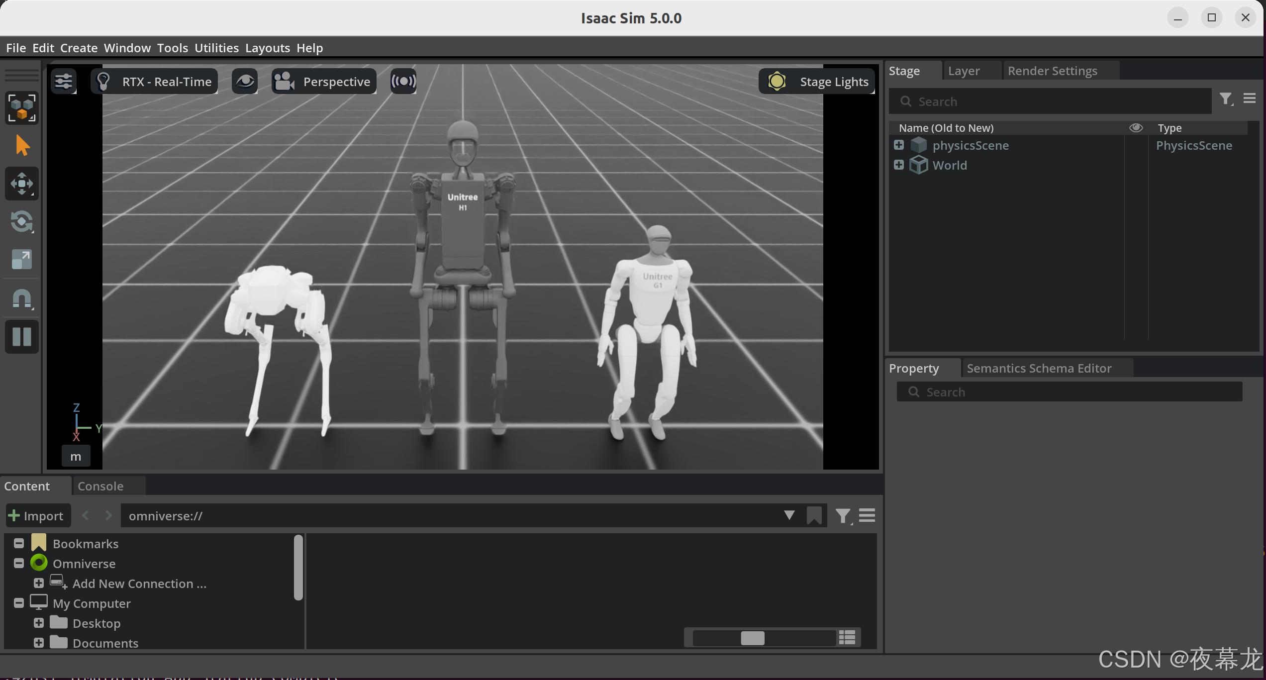1266x680 pixels.
Task: Open viewport visibility eye menu
Action: pos(245,81)
